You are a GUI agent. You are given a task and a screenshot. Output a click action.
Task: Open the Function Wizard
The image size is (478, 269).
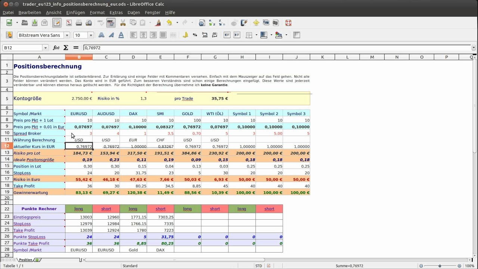56,47
